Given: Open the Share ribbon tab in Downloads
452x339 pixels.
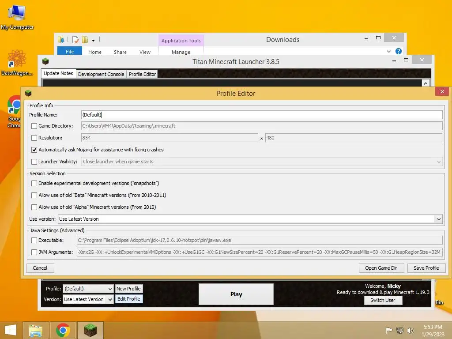Looking at the screenshot, I should click(120, 52).
